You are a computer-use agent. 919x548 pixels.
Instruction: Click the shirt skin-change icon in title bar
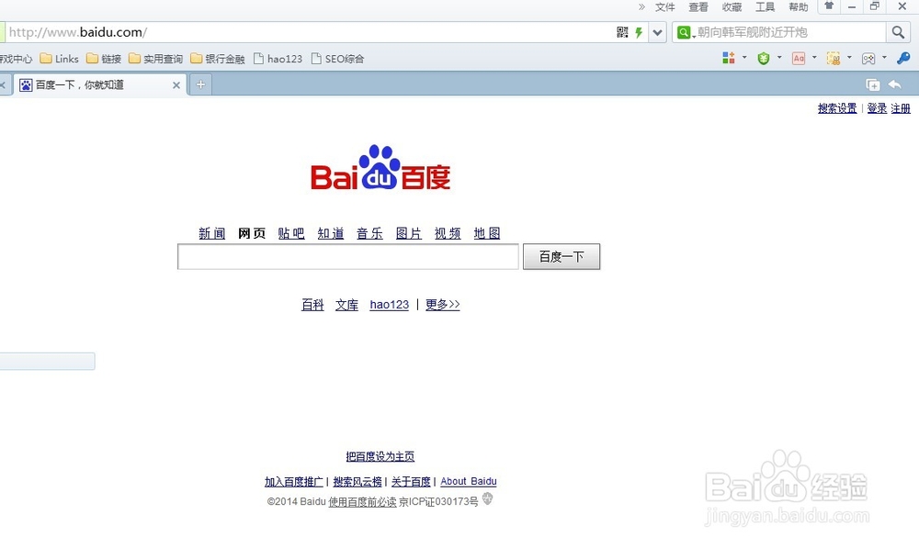pos(829,7)
